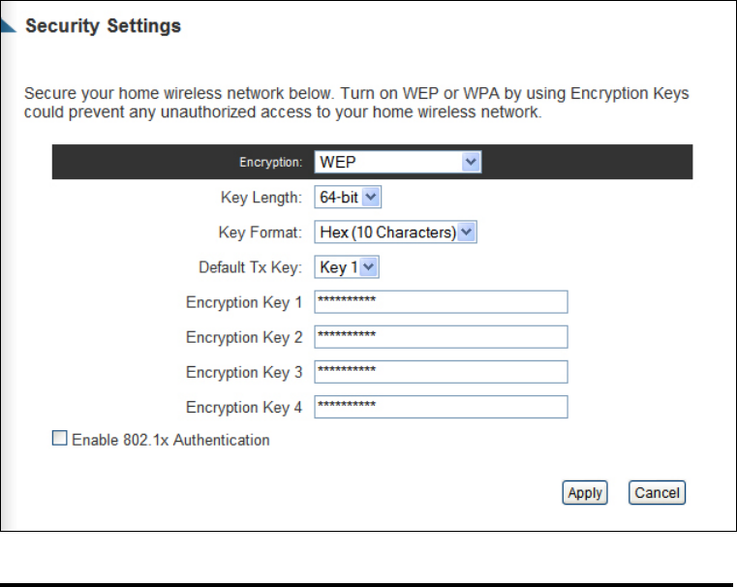The image size is (737, 587).
Task: Open the Encryption dropdown showing WEP
Action: [x=398, y=162]
